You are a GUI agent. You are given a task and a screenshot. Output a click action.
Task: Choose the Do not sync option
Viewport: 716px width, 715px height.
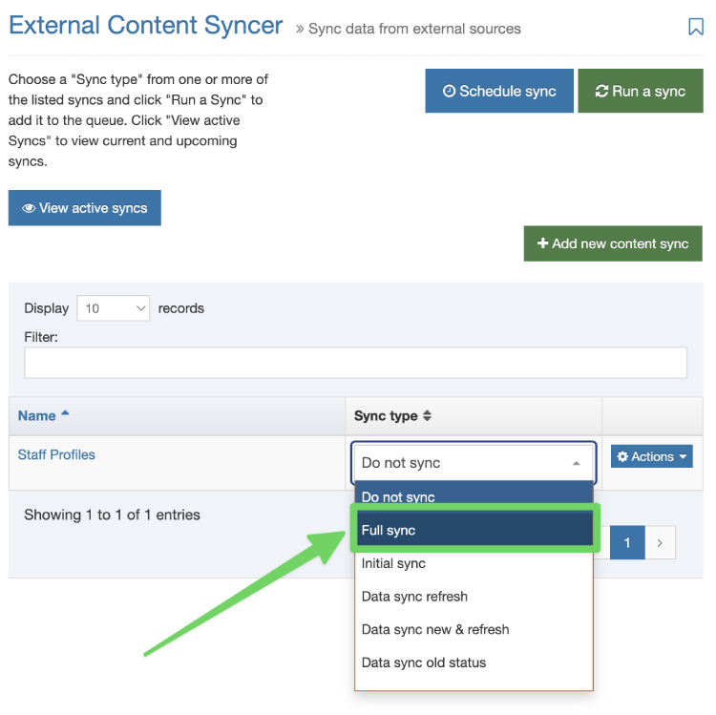point(474,495)
